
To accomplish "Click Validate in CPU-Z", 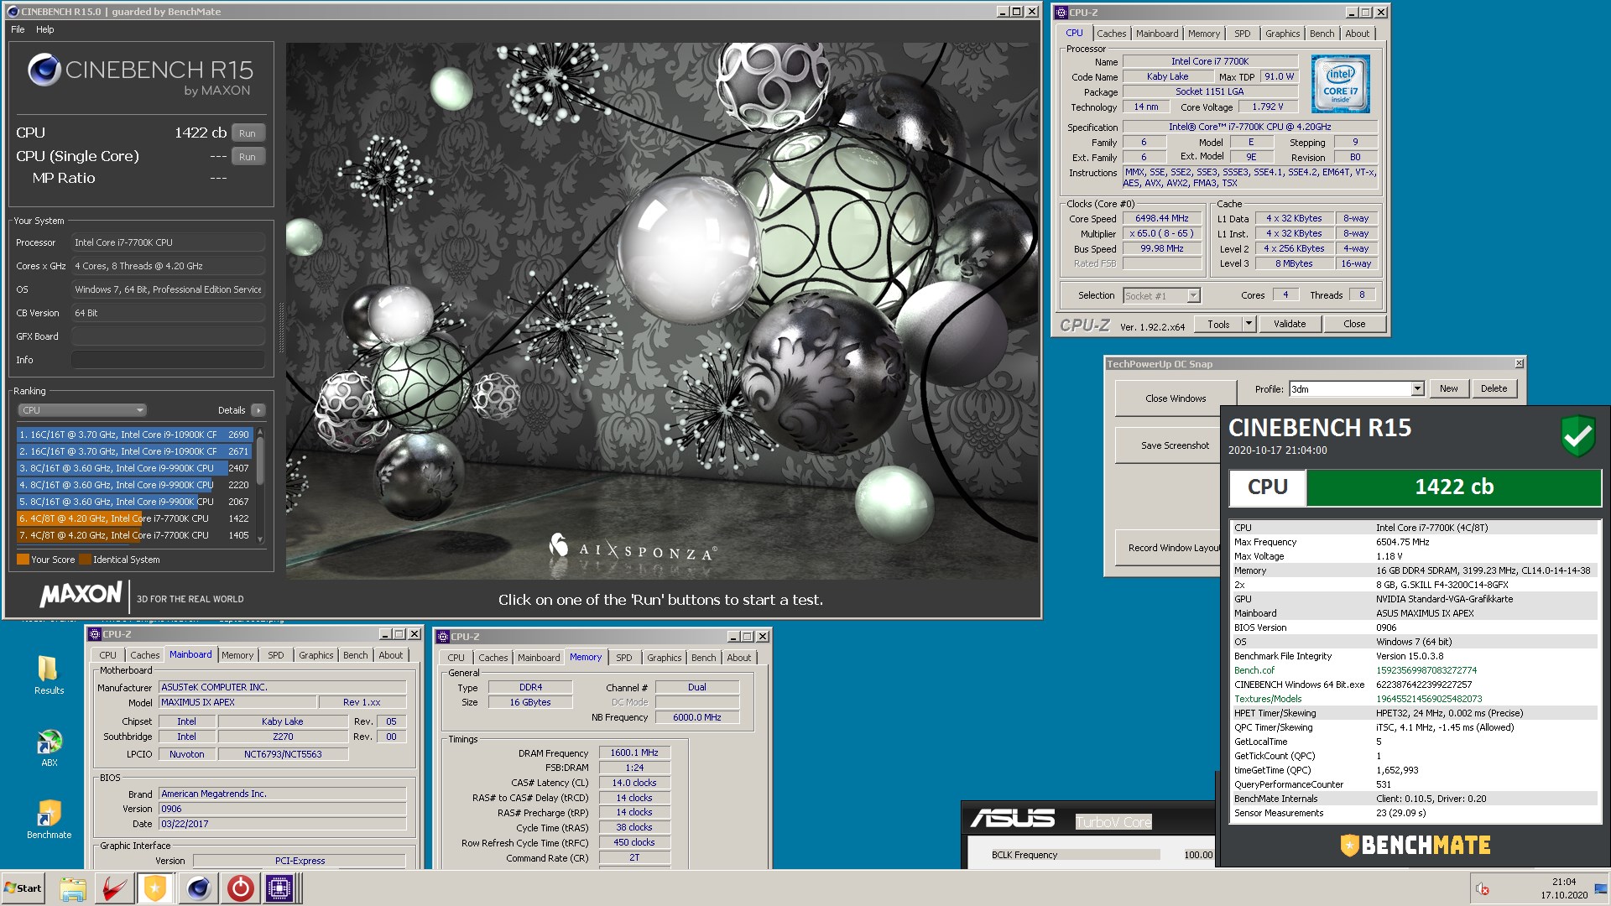I will [1289, 324].
